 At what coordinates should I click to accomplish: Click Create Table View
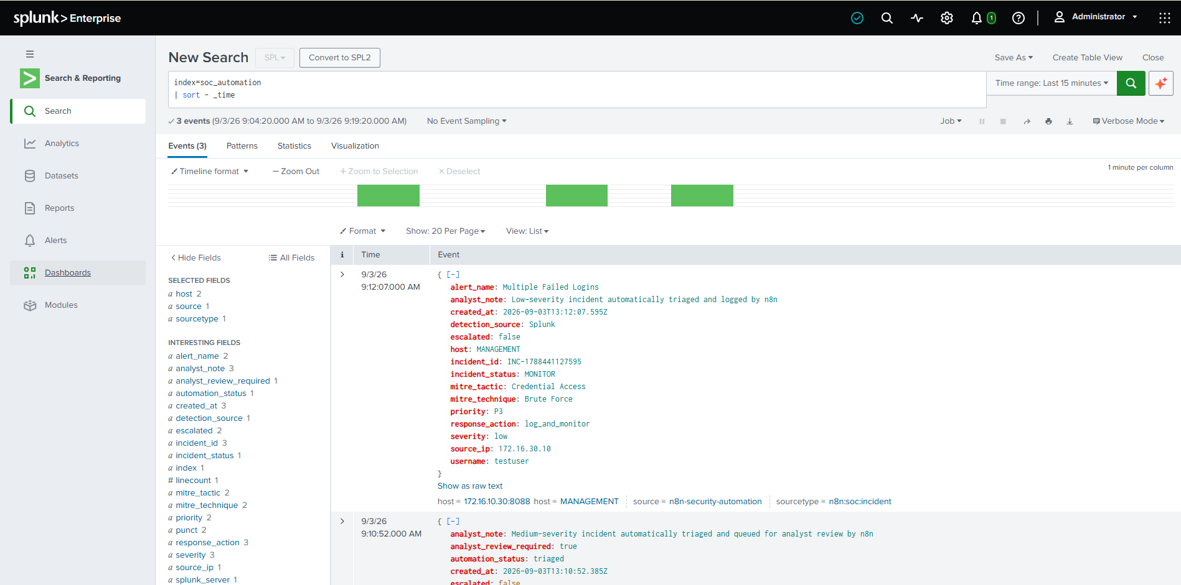[1088, 57]
